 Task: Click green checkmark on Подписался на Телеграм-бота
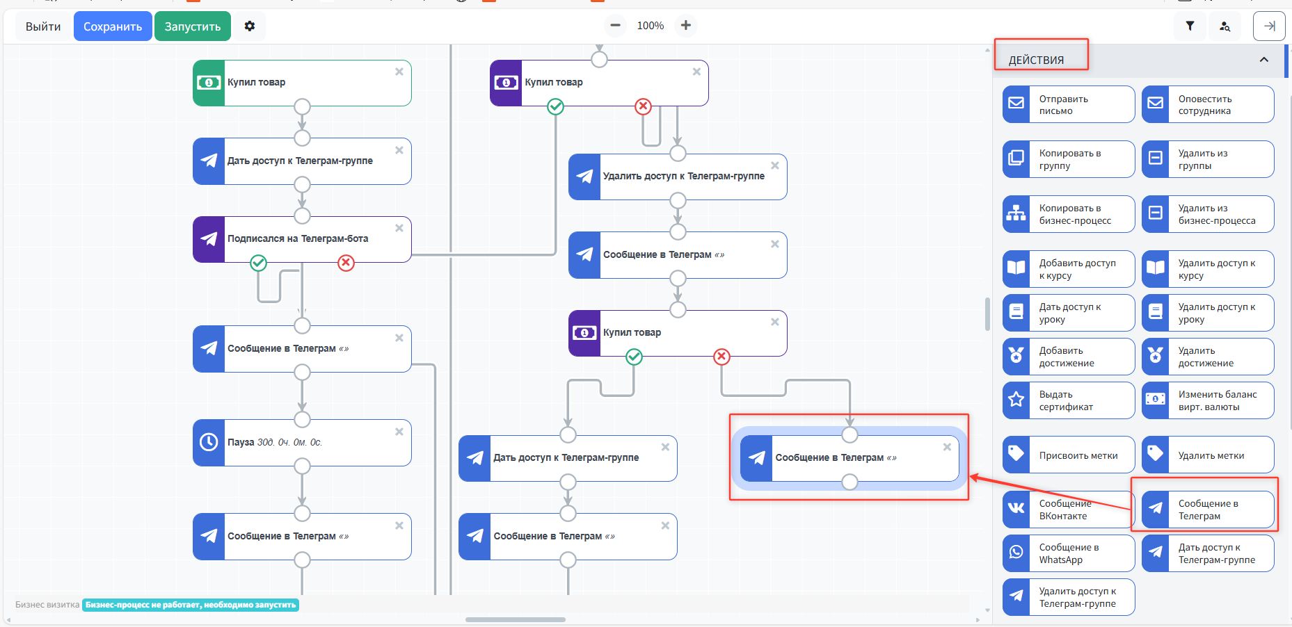(258, 263)
